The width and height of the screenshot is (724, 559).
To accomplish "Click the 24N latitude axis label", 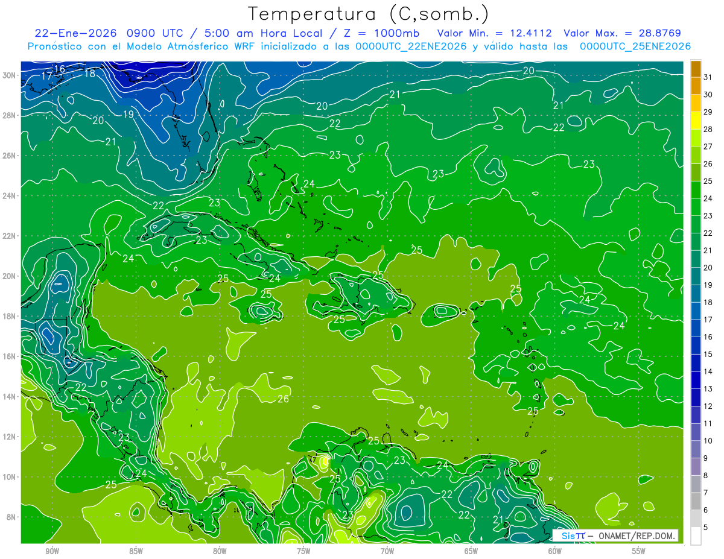I will click(10, 196).
